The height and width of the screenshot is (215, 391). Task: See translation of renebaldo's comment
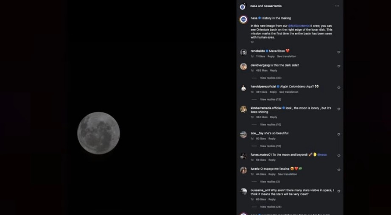coord(287,56)
